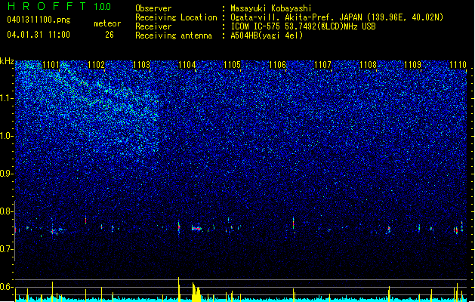Click the 1107 time marker
Image resolution: width=475 pixels, height=302 pixels.
click(x=322, y=65)
